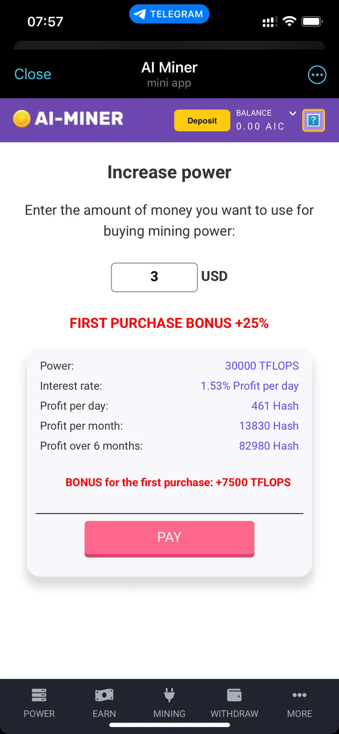The image size is (339, 734).
Task: Select the 30000 TFLOPS power value
Action: tap(262, 366)
